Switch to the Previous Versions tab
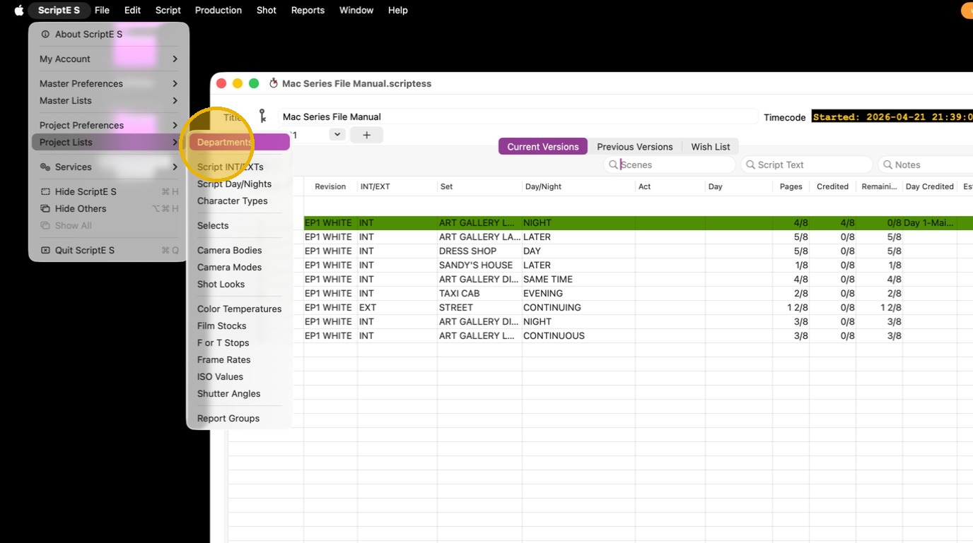 click(635, 146)
